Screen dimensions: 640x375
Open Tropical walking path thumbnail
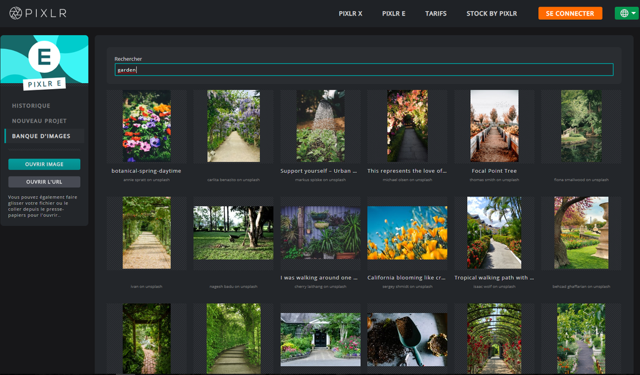point(494,233)
